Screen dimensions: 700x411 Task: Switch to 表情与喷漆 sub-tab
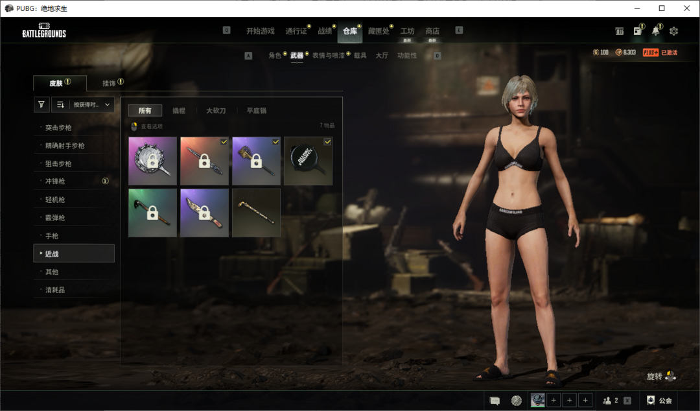pos(328,55)
